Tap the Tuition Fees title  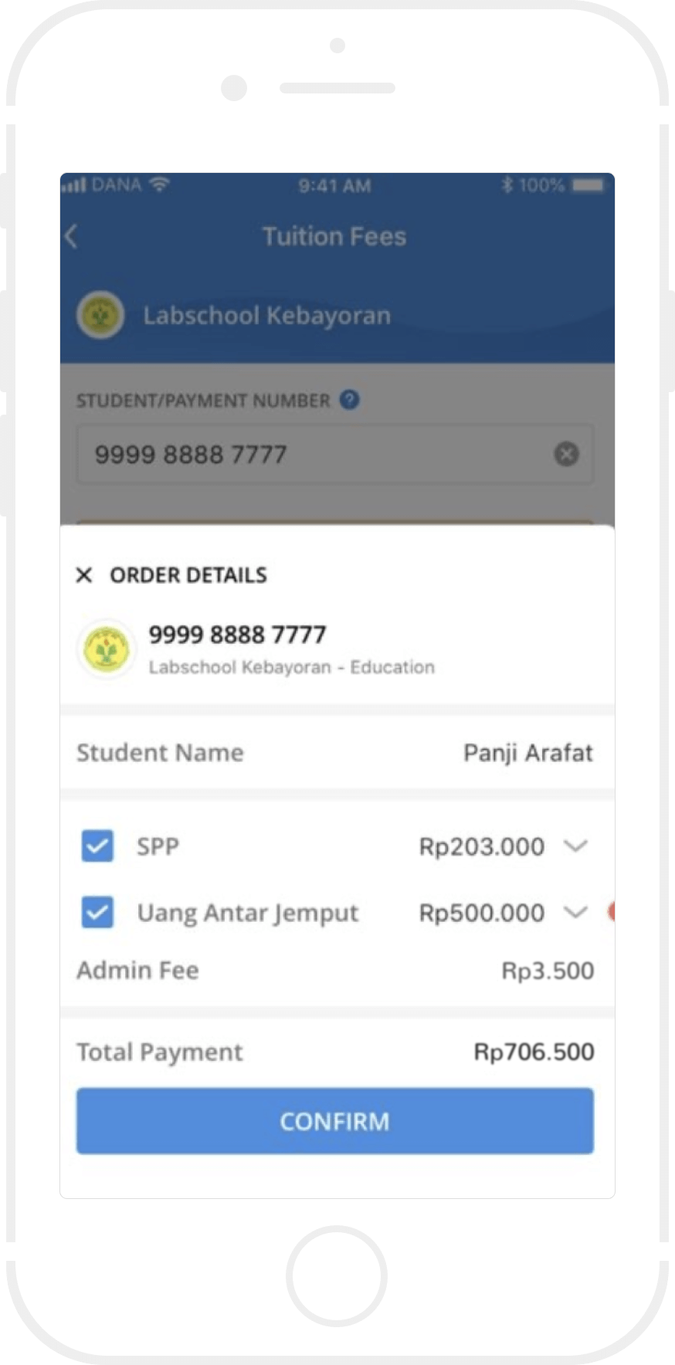[334, 236]
